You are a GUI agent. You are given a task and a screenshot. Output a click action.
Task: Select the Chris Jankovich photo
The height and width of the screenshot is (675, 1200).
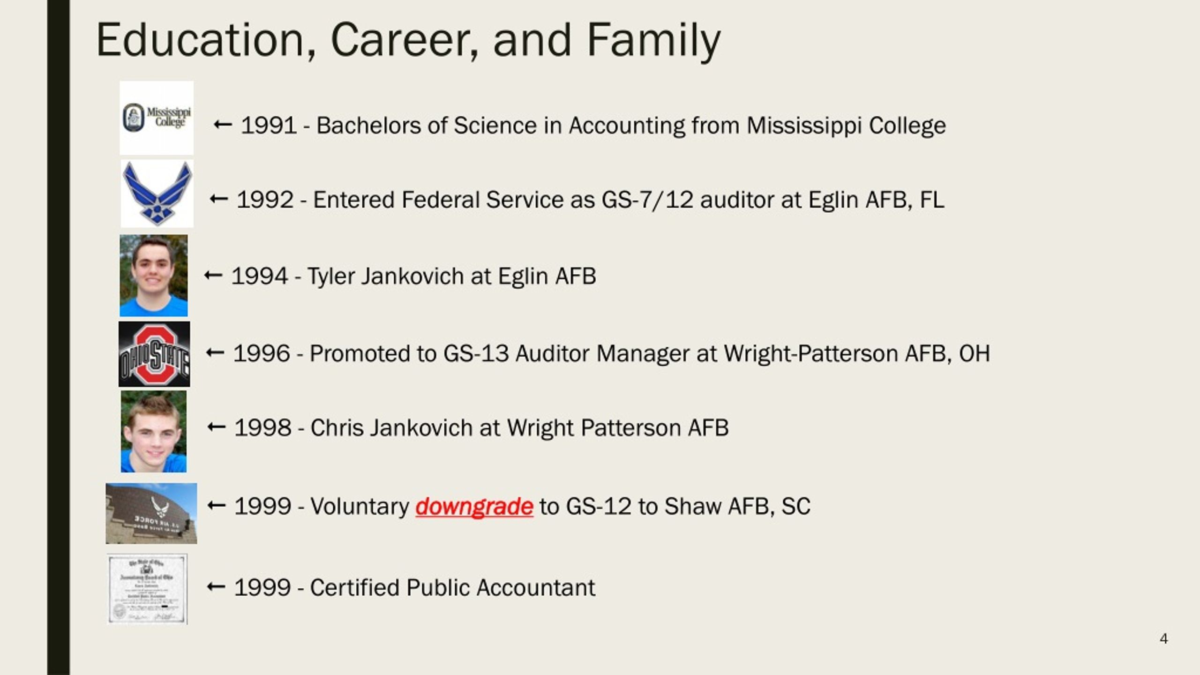pyautogui.click(x=153, y=431)
